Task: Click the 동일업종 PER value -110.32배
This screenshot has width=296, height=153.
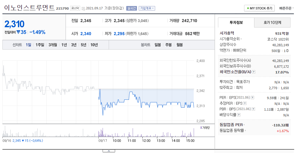Action: pos(280,125)
